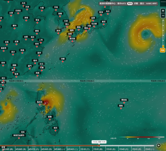Open the 關島 marker
Viewport: 166px width, 151px height.
121,108
